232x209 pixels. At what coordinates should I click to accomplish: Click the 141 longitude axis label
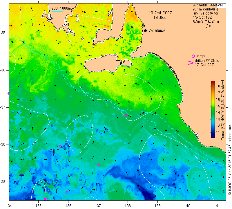(x=217, y=206)
